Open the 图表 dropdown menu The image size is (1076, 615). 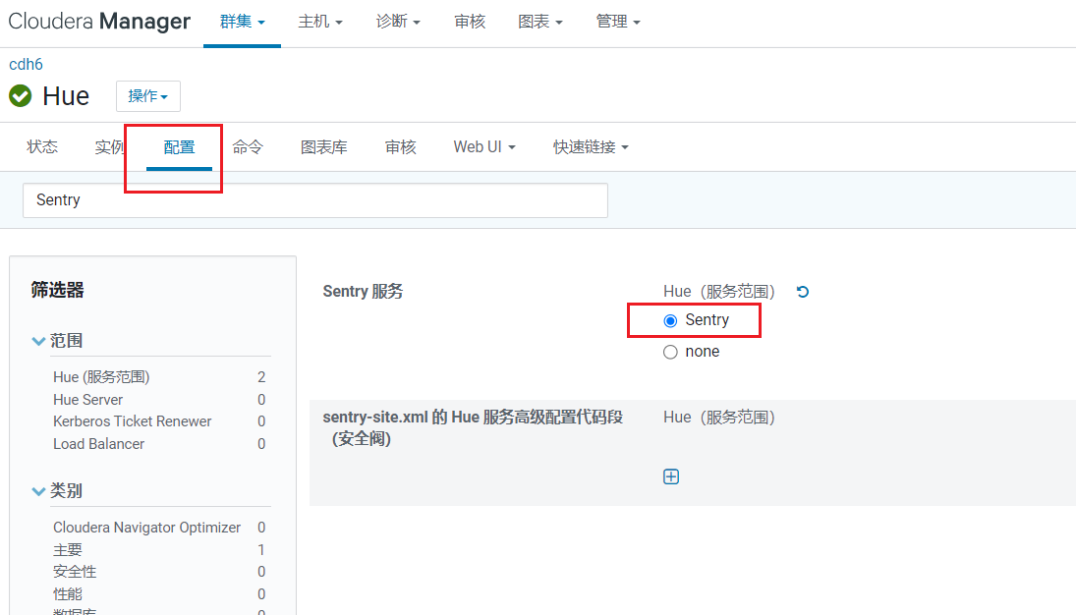[x=540, y=22]
